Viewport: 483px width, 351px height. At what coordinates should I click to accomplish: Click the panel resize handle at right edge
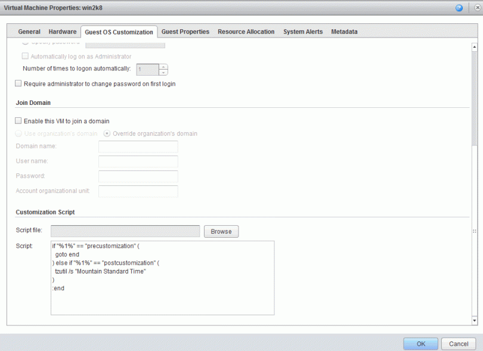tap(475, 231)
